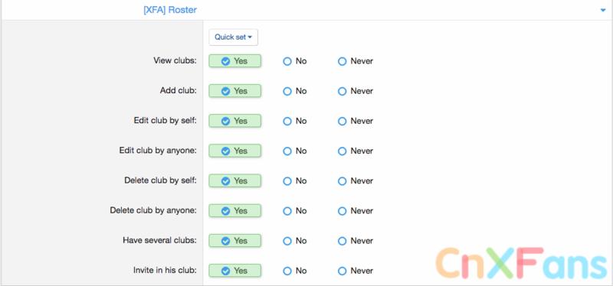Select Never for View clubs

tap(356, 61)
